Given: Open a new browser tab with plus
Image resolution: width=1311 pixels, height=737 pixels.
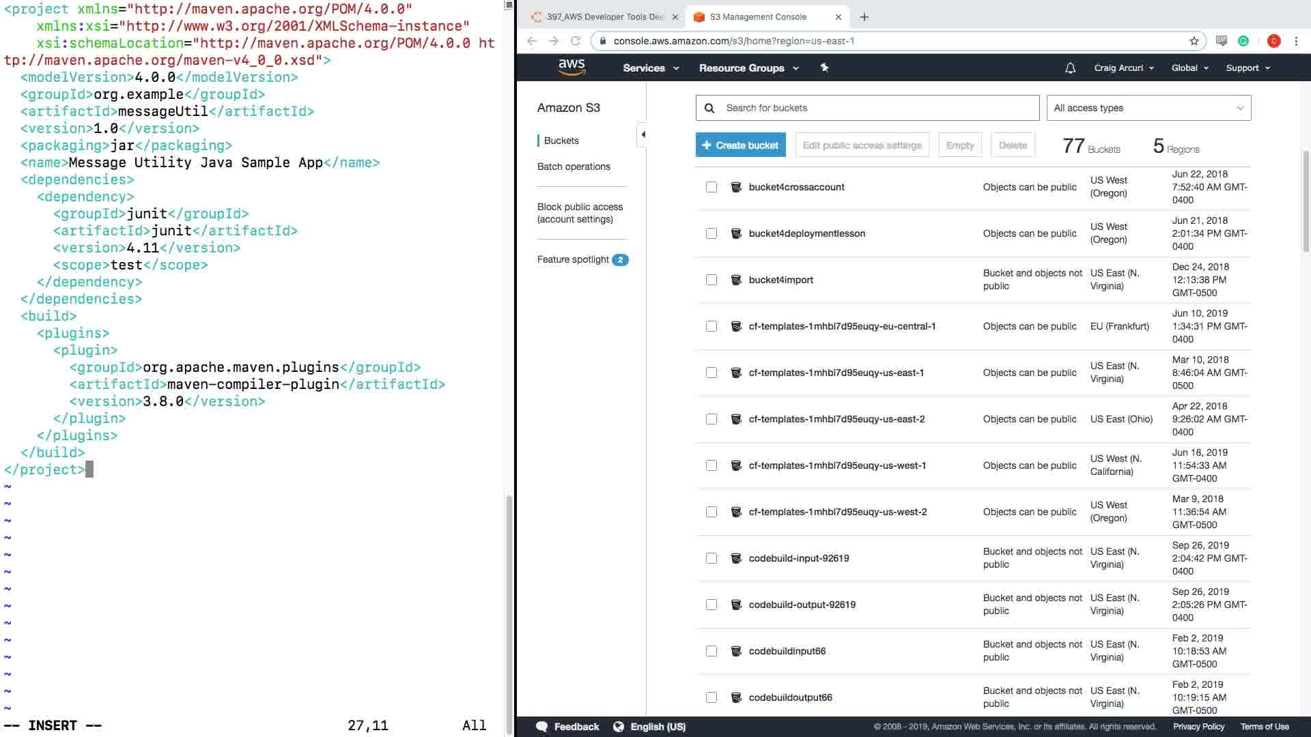Looking at the screenshot, I should point(864,17).
